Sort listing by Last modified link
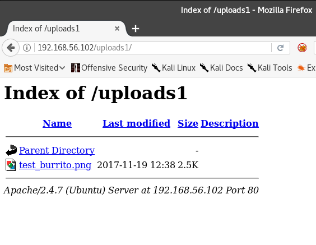316x245 pixels. [137, 123]
